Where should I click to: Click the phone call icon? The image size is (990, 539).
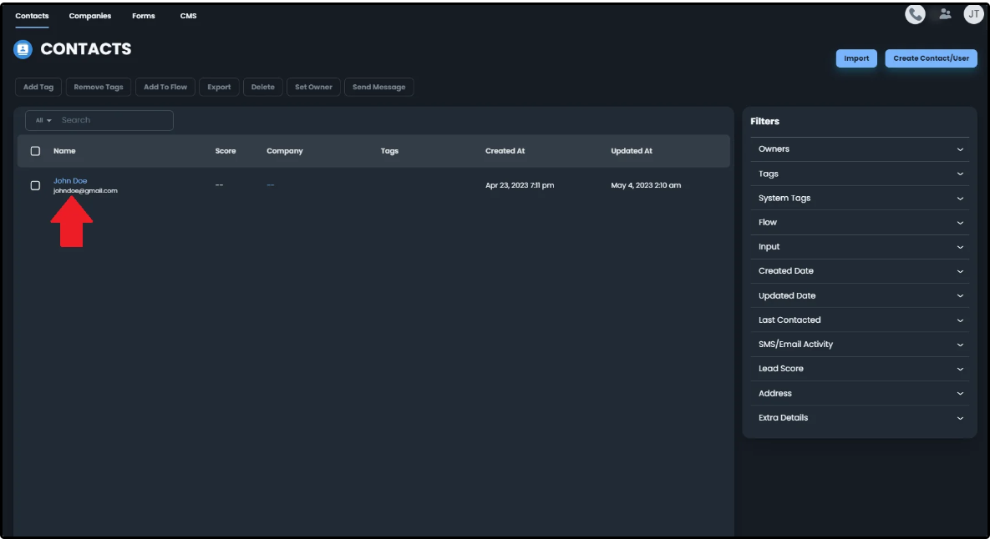tap(915, 14)
